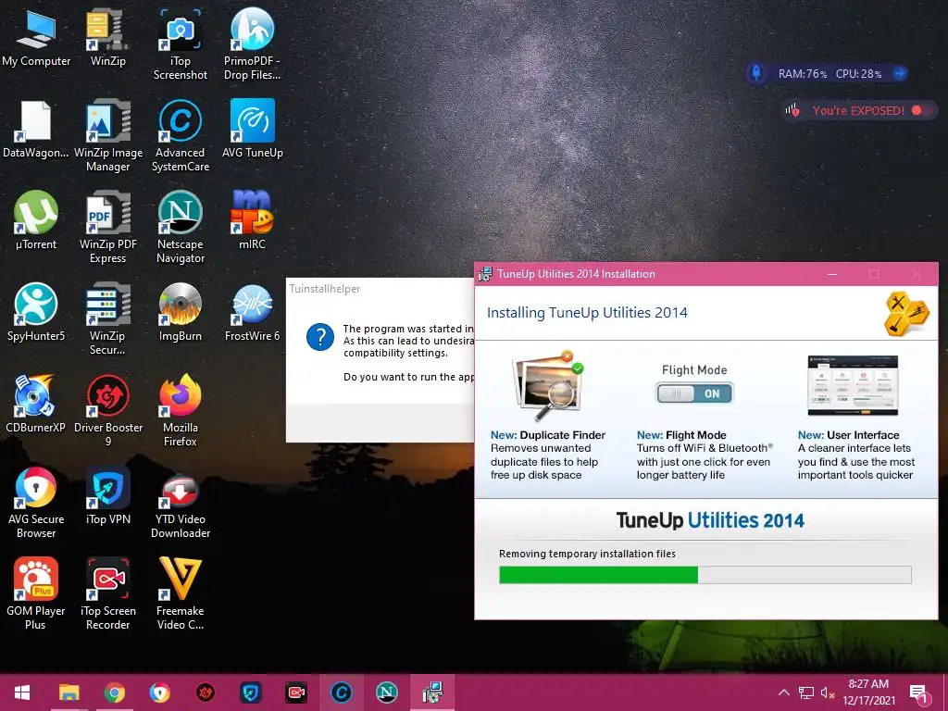The height and width of the screenshot is (711, 948).
Task: Click the WinZip Secur... desktop shortcut
Action: click(107, 319)
